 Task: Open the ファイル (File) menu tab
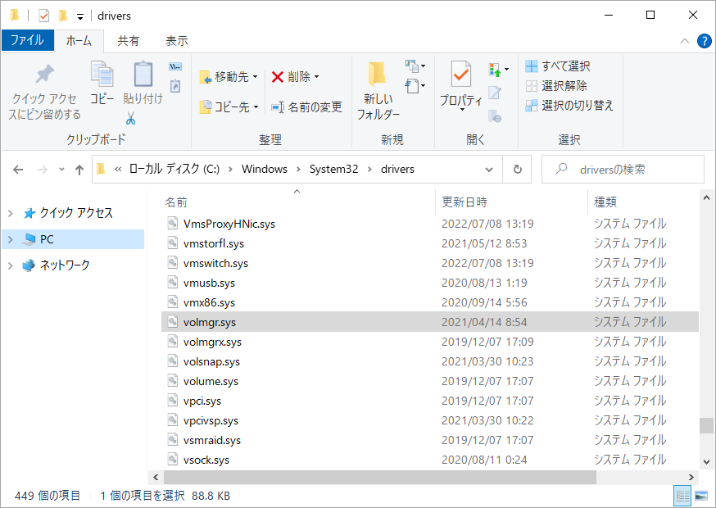[x=27, y=40]
